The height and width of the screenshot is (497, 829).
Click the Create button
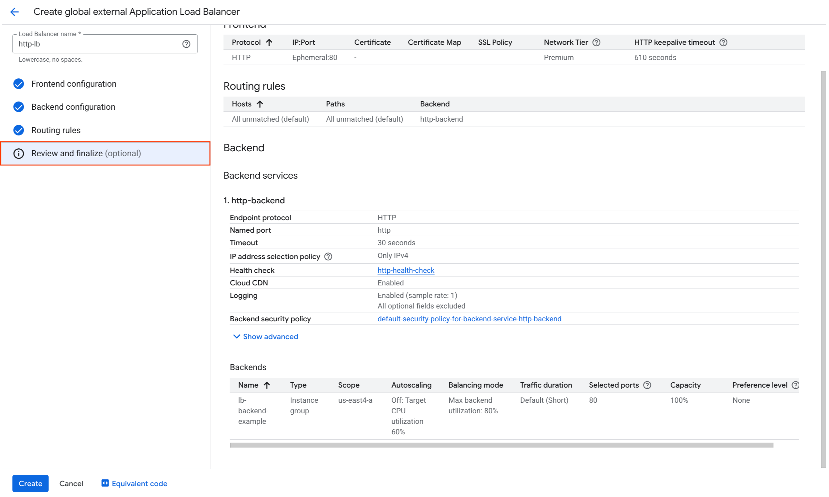[x=30, y=483]
